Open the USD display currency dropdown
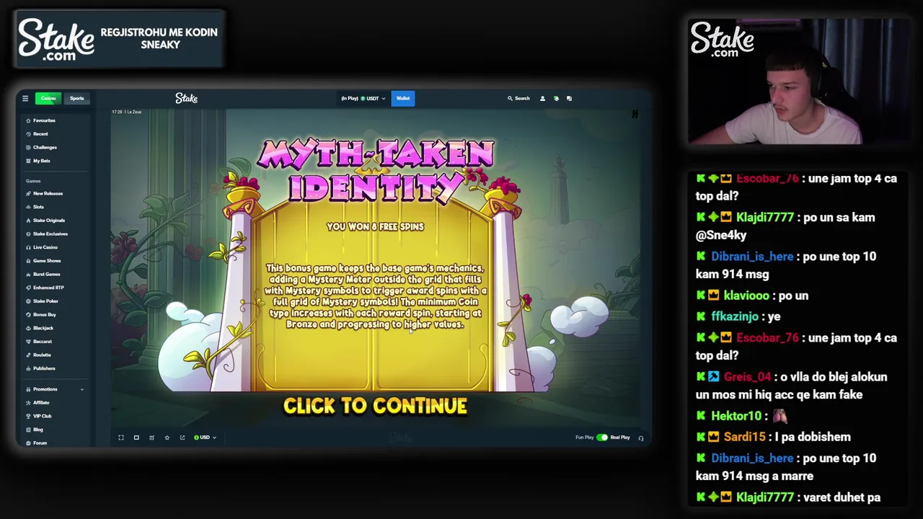Image resolution: width=923 pixels, height=519 pixels. click(x=205, y=438)
